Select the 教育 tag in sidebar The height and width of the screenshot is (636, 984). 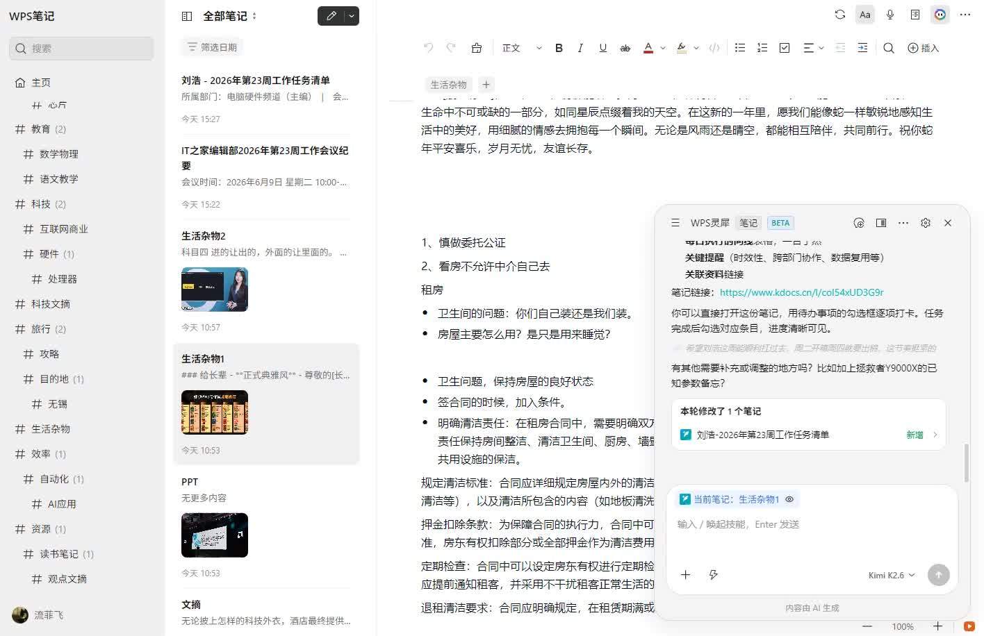[40, 129]
